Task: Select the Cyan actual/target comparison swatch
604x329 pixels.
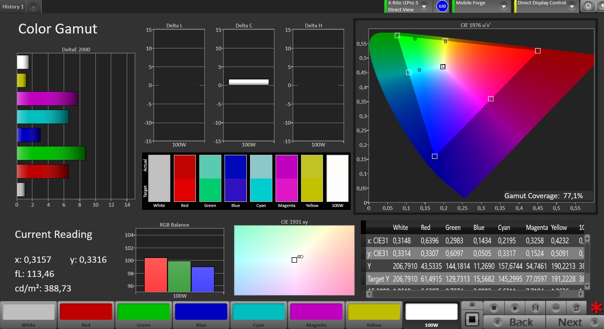Action: click(261, 178)
